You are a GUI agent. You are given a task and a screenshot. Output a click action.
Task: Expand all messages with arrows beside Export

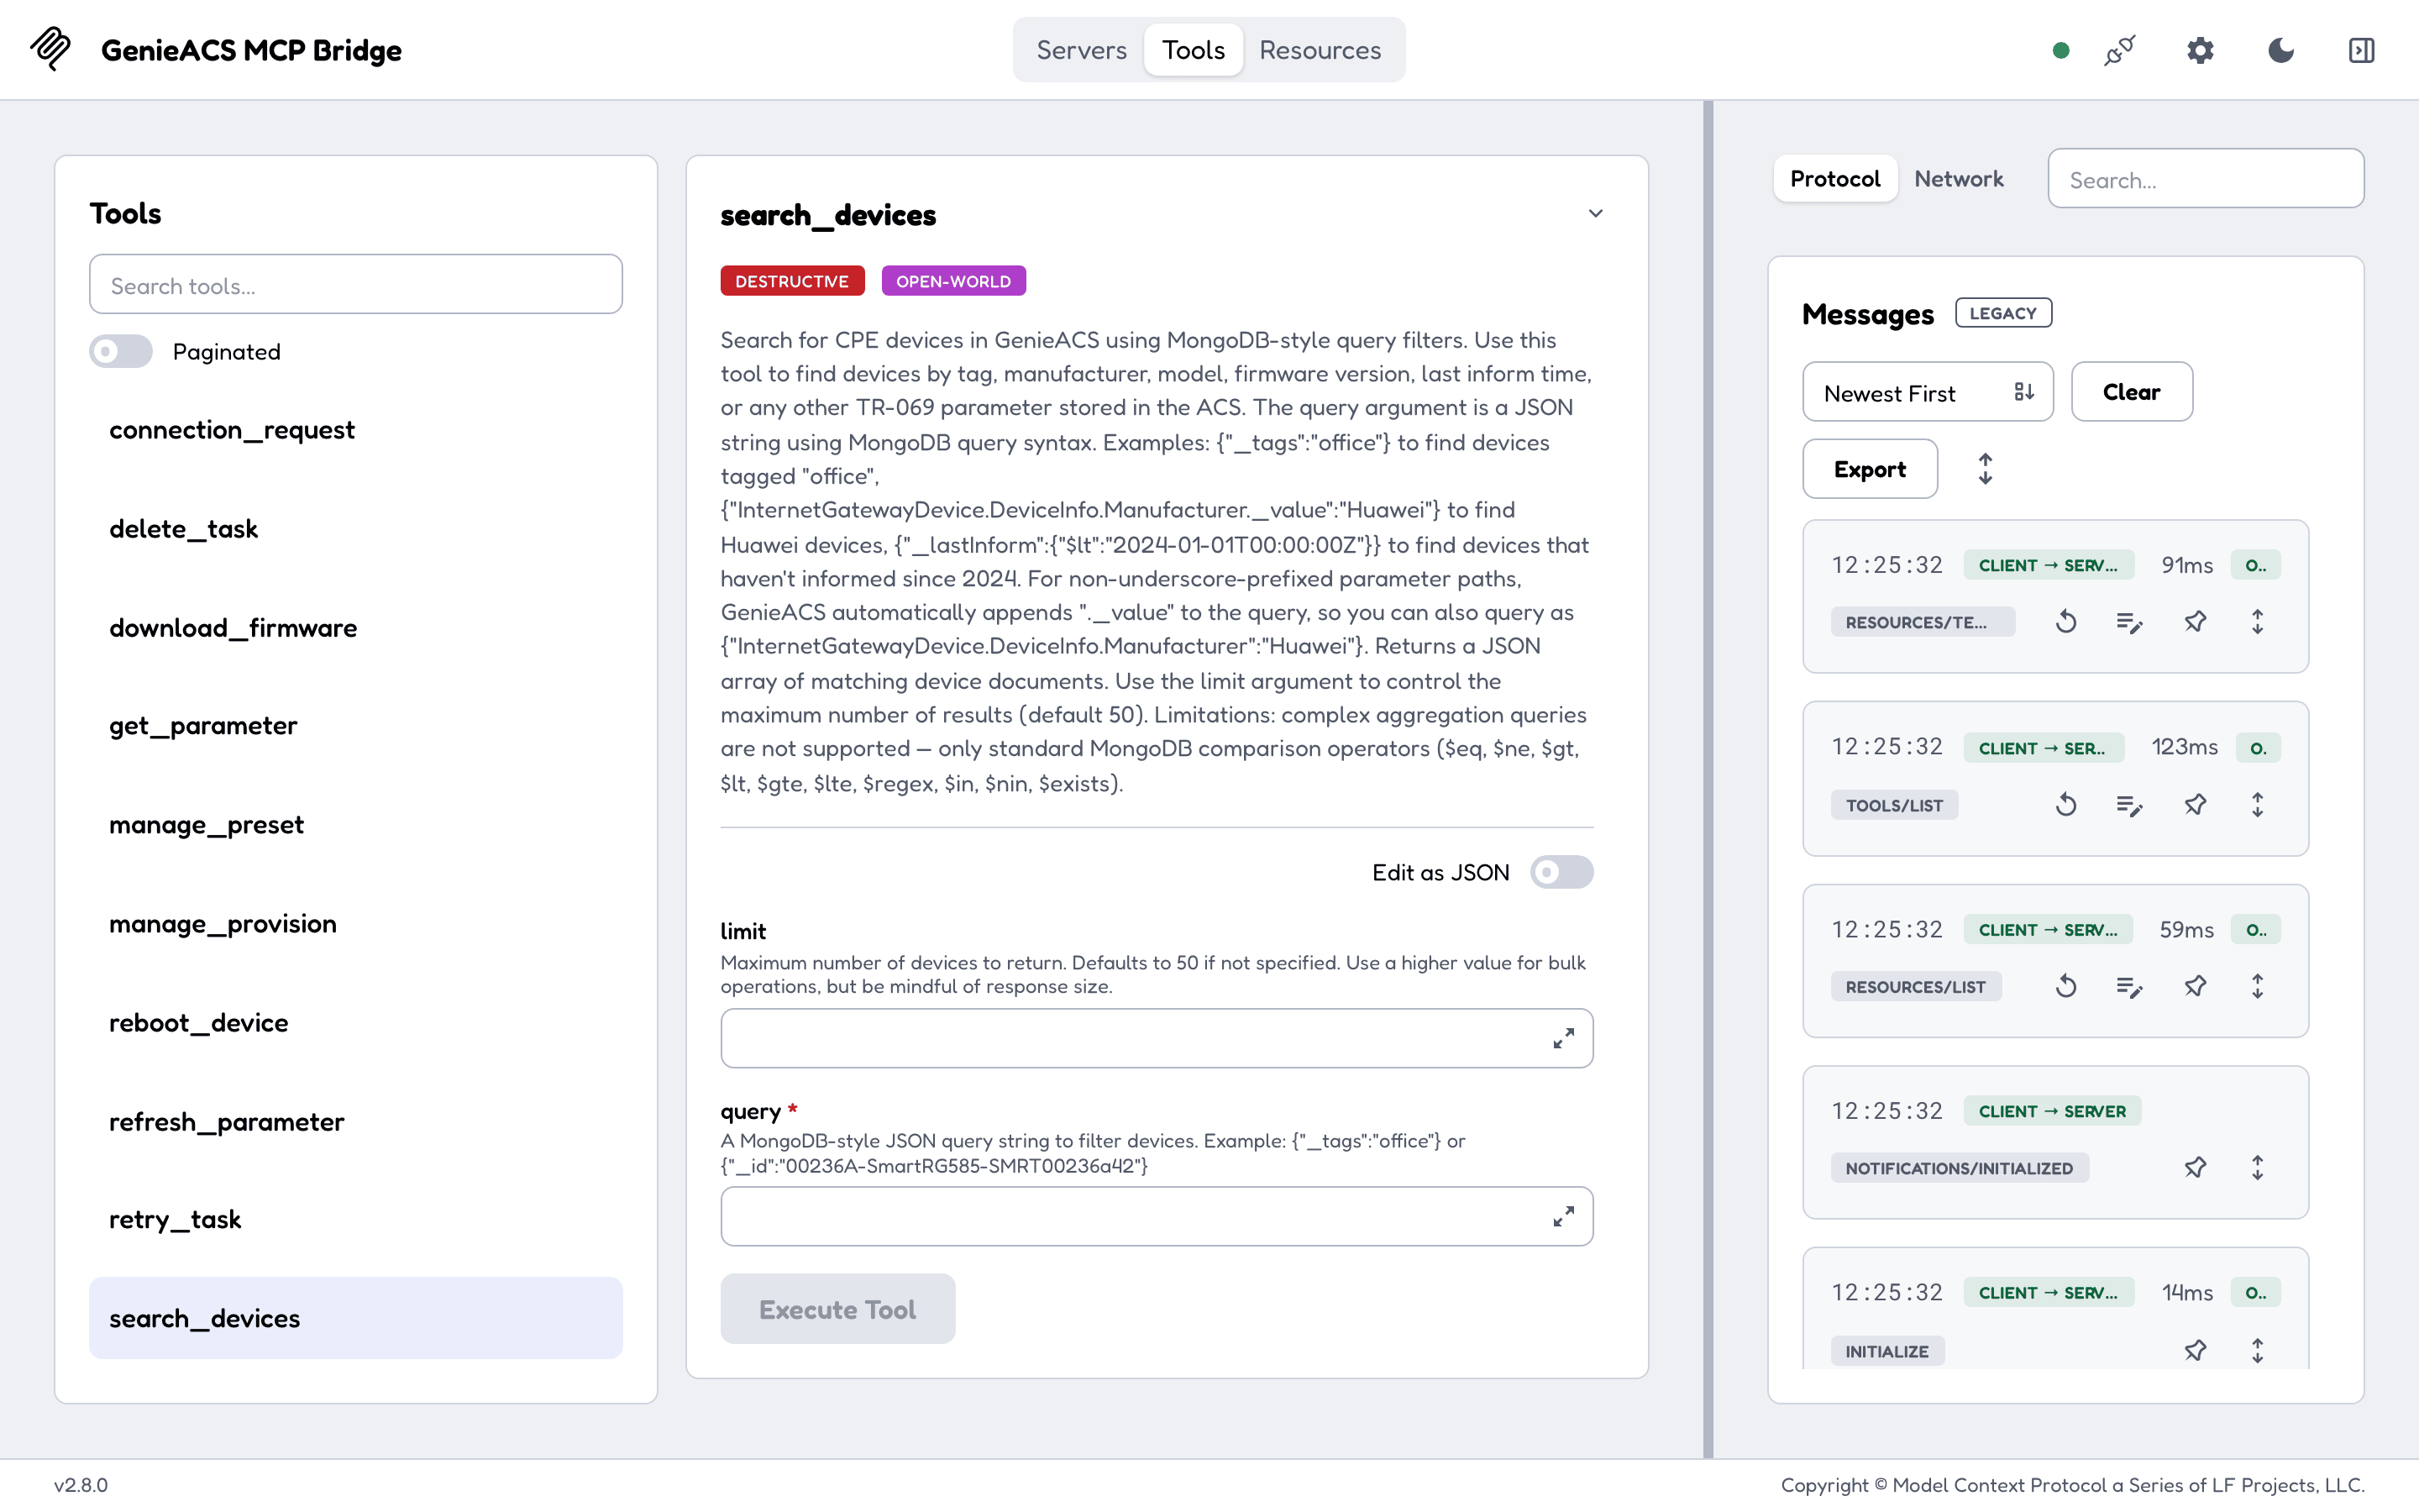click(x=1986, y=469)
